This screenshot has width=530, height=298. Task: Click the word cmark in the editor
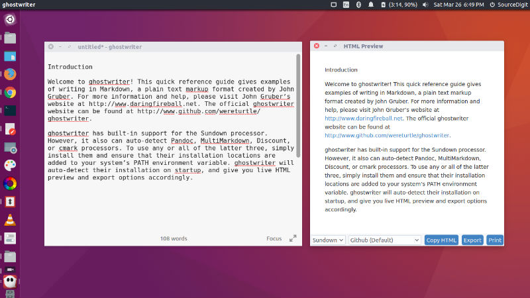(x=68, y=148)
